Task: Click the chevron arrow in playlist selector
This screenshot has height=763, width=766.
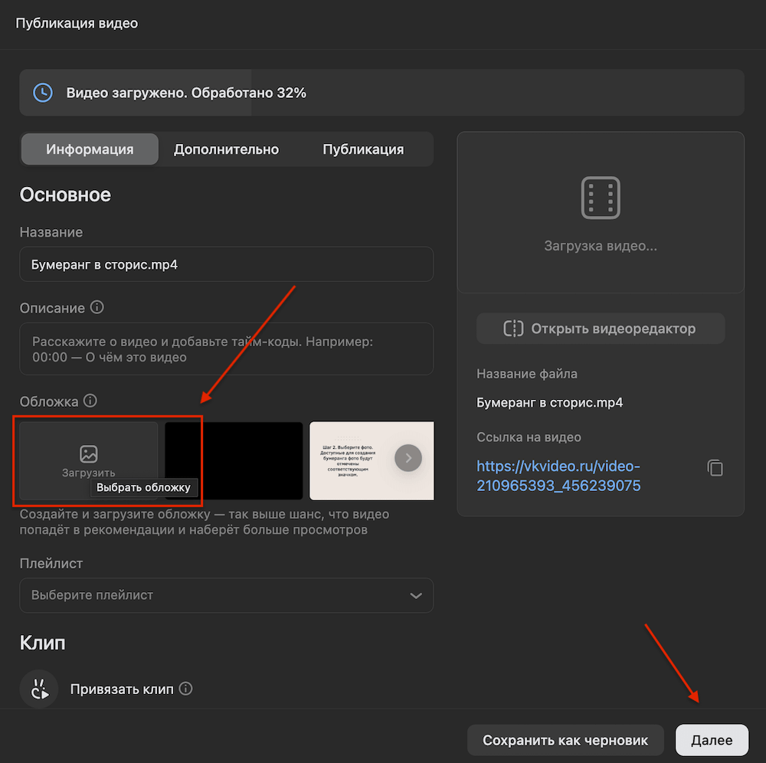Action: (416, 595)
